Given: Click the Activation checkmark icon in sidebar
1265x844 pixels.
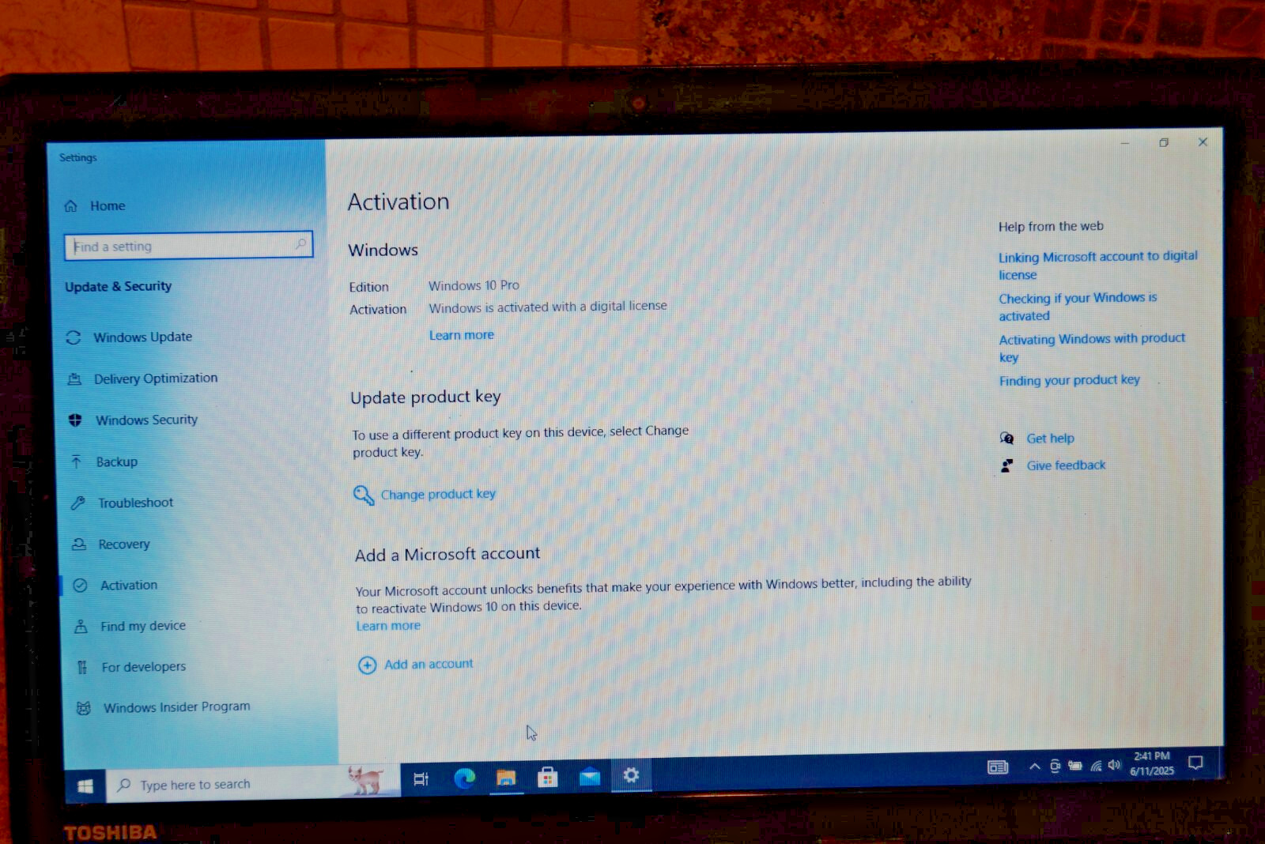Looking at the screenshot, I should [x=80, y=586].
